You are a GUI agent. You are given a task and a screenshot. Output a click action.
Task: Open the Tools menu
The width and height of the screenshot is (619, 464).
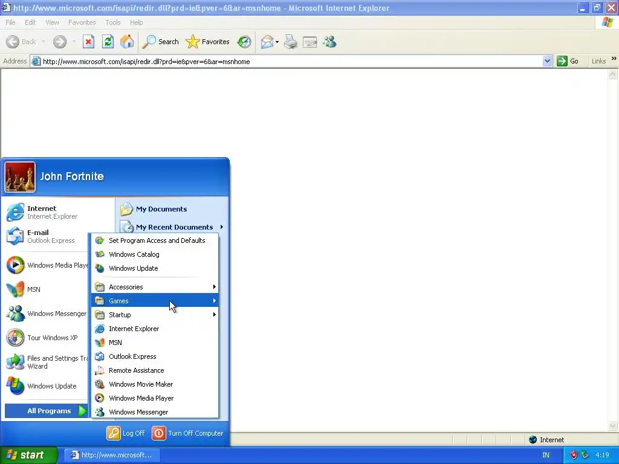click(x=112, y=22)
